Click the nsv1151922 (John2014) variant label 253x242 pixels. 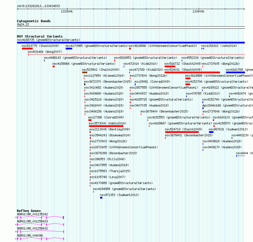coord(219,46)
